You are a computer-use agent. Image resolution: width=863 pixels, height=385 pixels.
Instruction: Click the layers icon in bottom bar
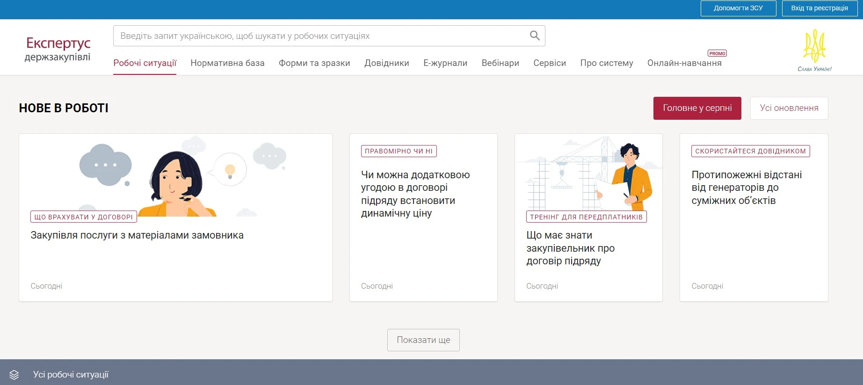click(14, 375)
